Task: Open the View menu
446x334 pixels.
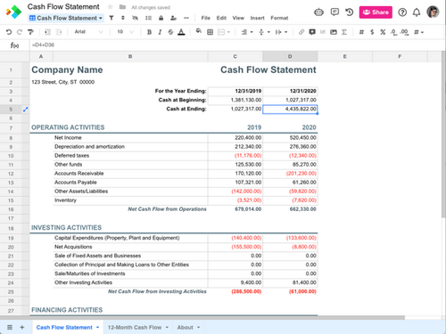Action: tap(238, 18)
